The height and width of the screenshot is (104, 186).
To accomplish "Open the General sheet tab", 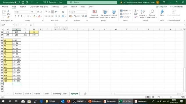I will (x=19, y=94).
